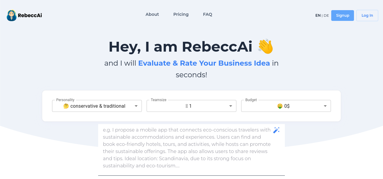Click the RebeccAi brand name text
The width and height of the screenshot is (383, 179).
30,16
